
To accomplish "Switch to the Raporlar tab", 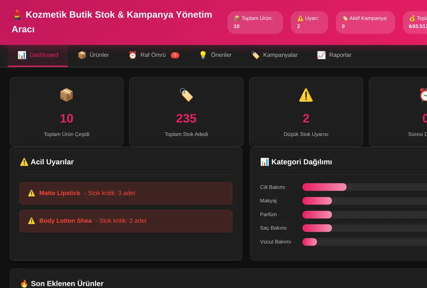I will [x=334, y=55].
